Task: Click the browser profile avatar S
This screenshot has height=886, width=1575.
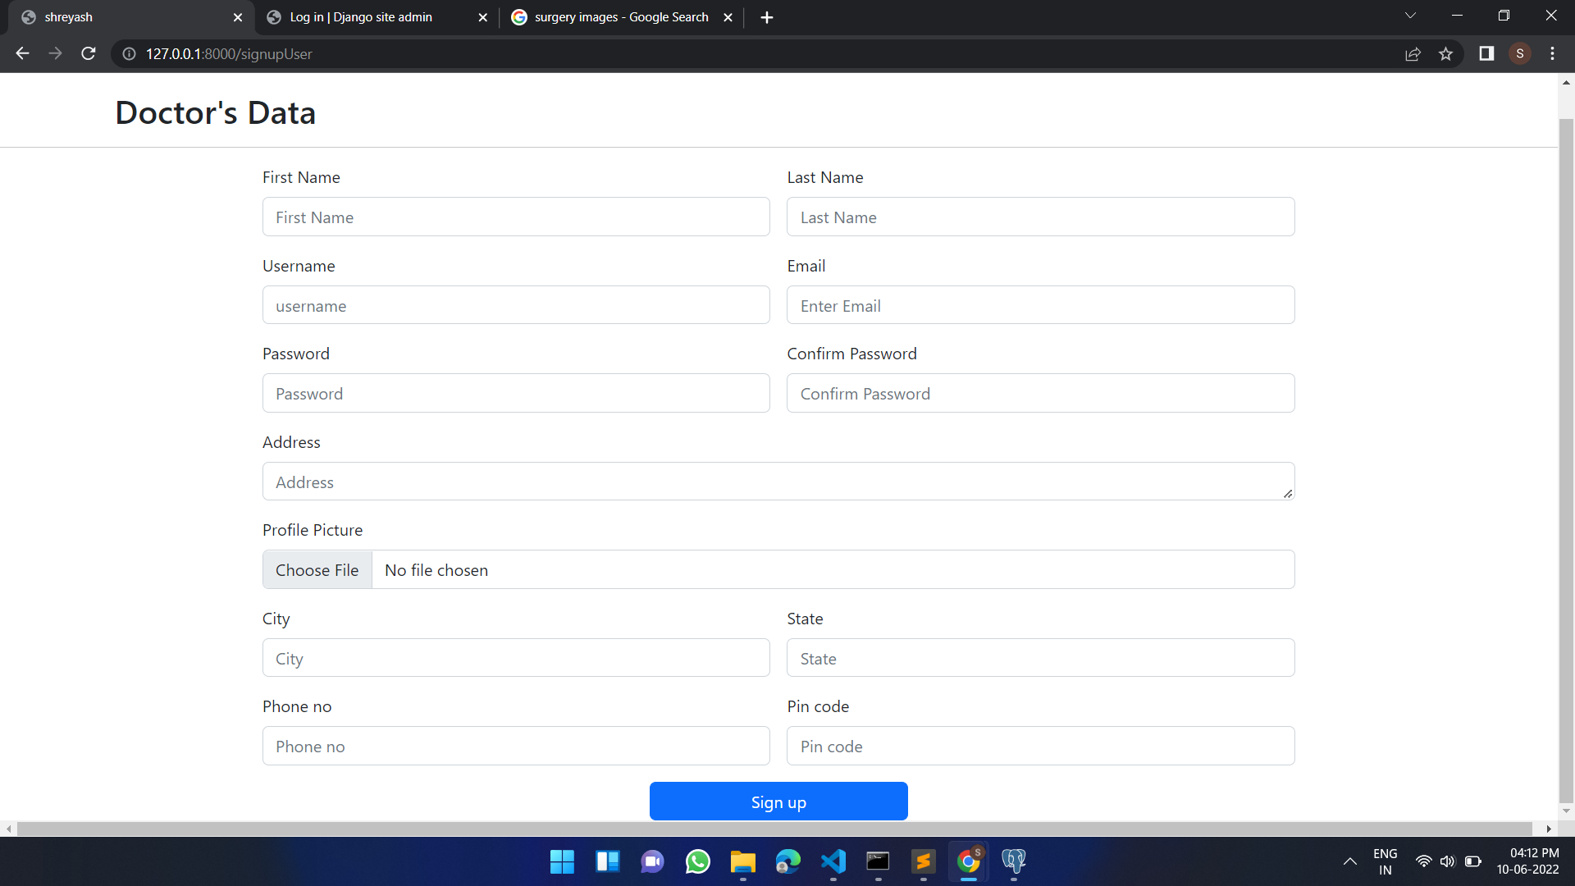Action: click(1520, 53)
